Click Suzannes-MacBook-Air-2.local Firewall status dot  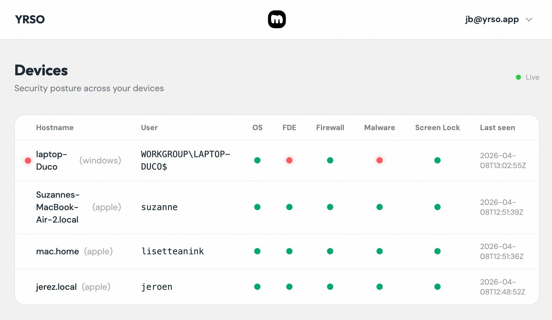click(330, 207)
